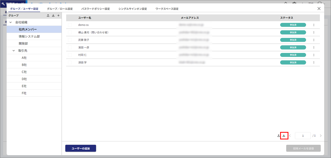
Task: Download user list via bottom export icon
Action: (x=284, y=136)
